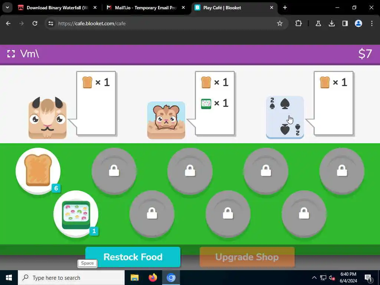
Task: Open a new browser tab
Action: click(285, 8)
